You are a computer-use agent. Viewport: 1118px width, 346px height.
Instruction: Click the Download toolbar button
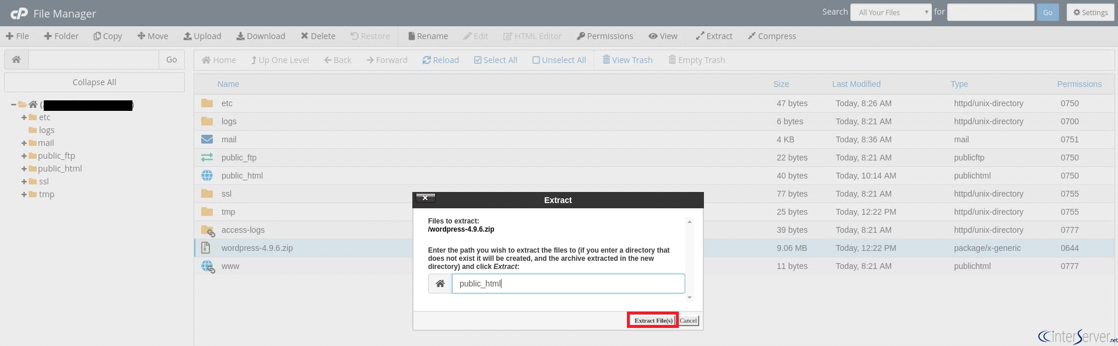click(261, 36)
